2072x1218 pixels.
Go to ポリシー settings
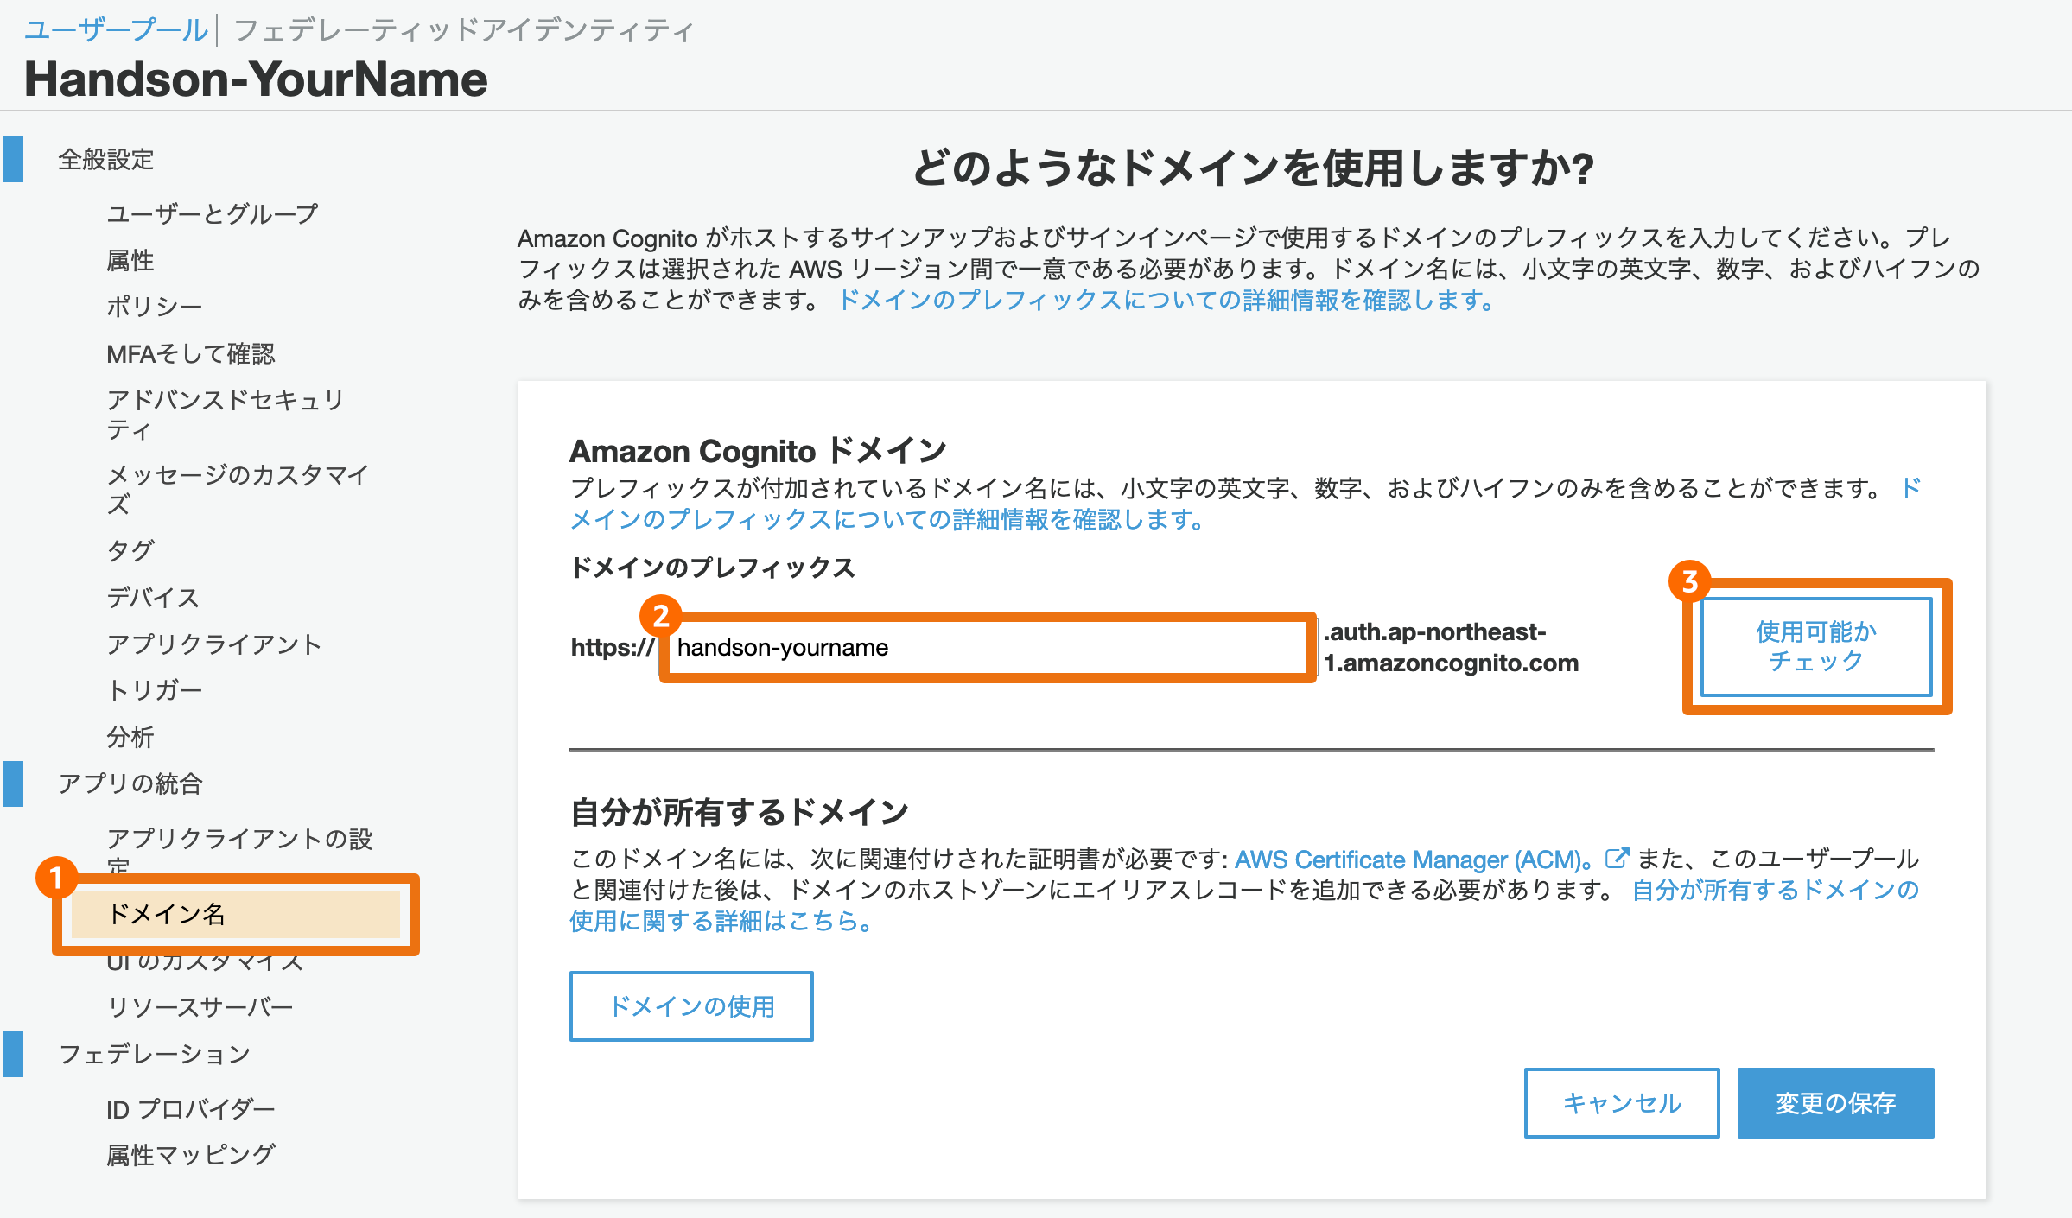pyautogui.click(x=155, y=307)
